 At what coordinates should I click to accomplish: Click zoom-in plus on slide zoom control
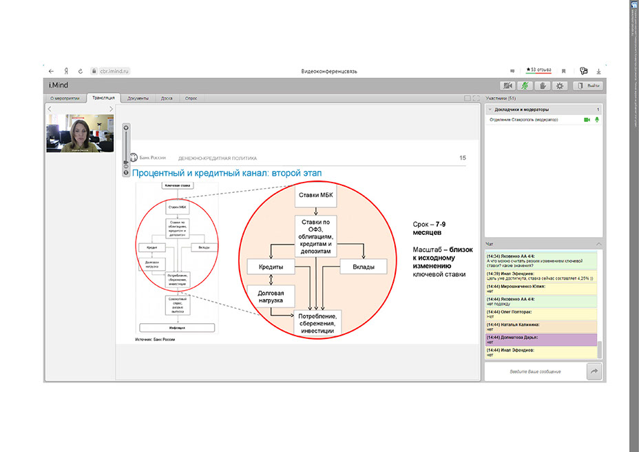pos(126,128)
